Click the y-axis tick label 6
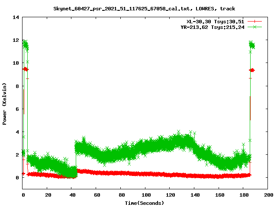277x207 pixels. coord(17,109)
